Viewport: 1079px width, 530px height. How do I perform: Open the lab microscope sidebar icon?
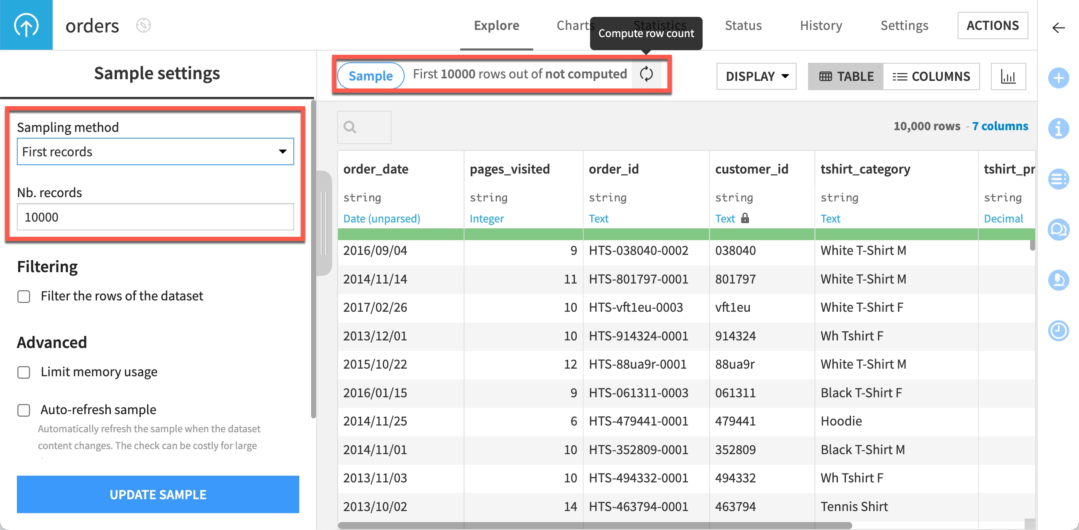1058,280
